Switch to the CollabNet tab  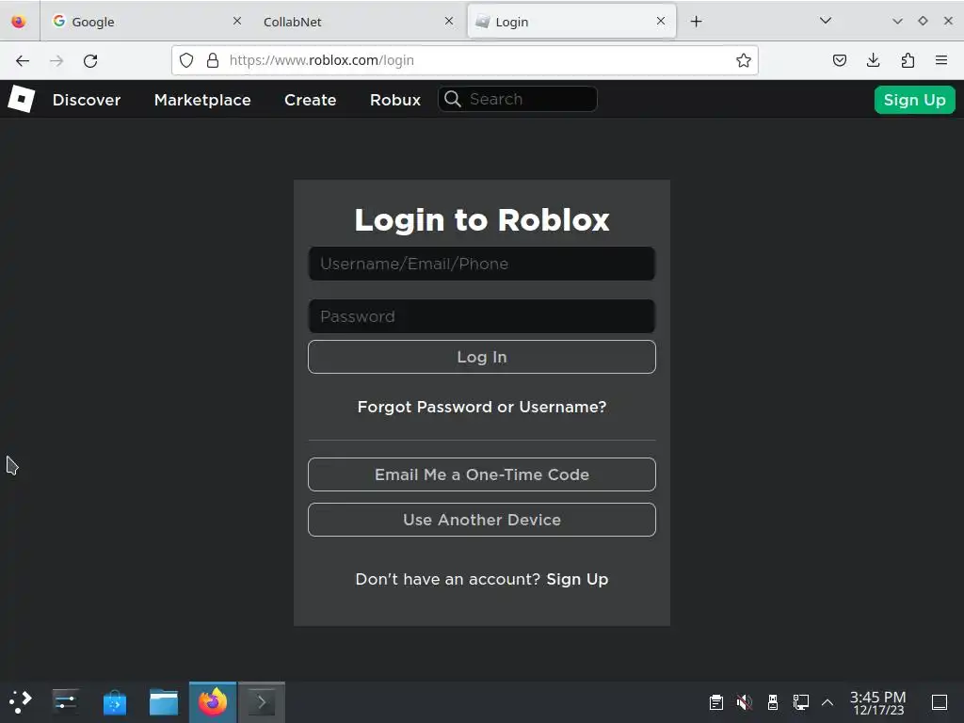359,22
